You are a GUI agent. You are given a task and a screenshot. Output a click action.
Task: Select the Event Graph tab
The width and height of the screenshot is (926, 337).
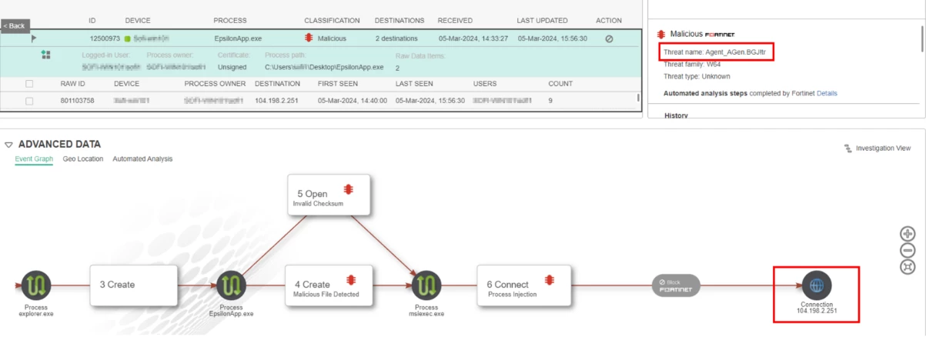34,159
